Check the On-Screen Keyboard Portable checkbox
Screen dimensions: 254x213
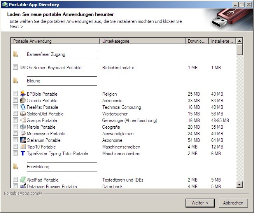(16, 67)
